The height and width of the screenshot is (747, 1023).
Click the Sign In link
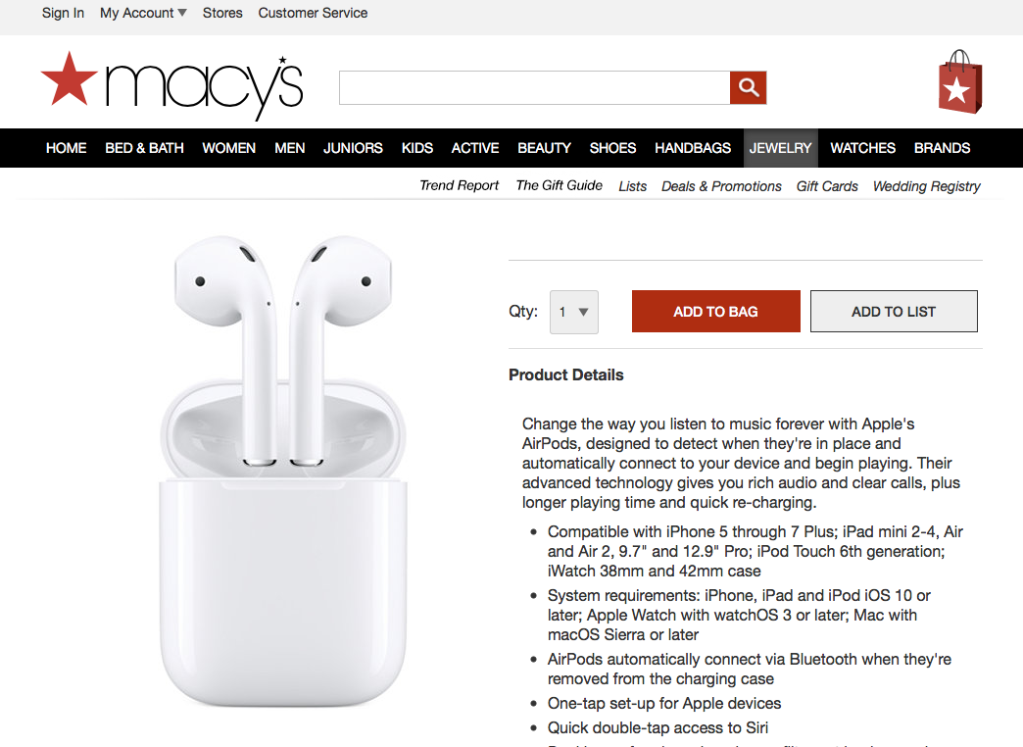click(63, 13)
